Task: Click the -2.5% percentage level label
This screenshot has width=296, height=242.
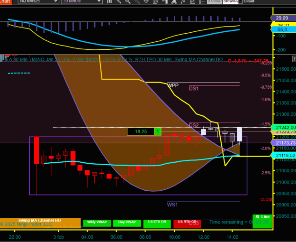Action: [x=265, y=173]
